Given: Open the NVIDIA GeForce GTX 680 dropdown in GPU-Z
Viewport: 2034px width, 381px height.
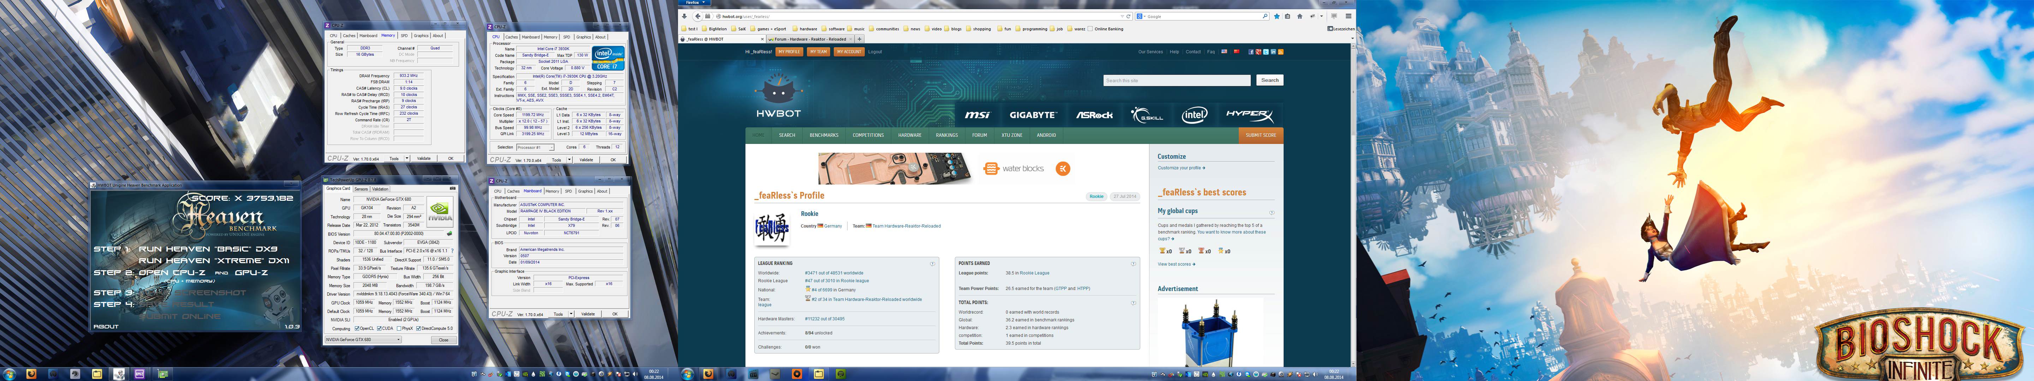Looking at the screenshot, I should coord(363,340).
